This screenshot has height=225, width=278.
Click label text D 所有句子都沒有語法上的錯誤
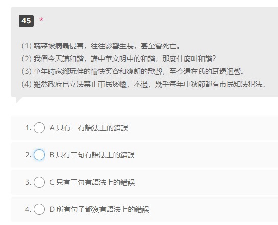99,209
